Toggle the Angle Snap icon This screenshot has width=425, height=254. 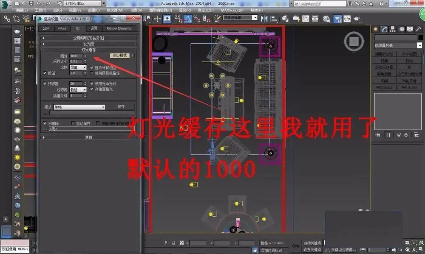click(187, 19)
